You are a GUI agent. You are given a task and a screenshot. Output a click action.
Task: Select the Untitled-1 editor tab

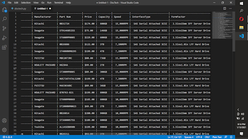click(42, 8)
